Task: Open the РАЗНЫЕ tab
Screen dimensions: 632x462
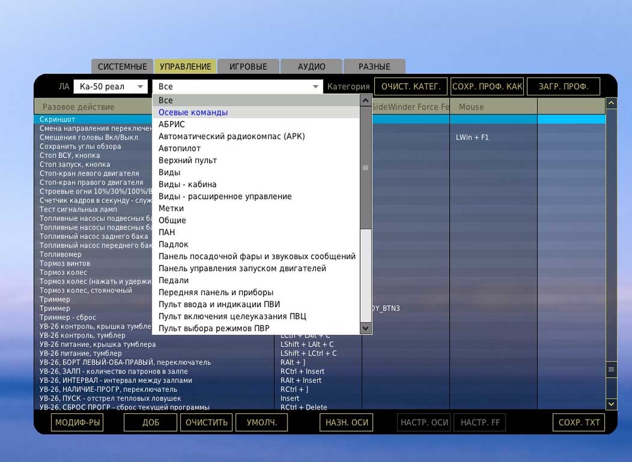Action: 374,66
